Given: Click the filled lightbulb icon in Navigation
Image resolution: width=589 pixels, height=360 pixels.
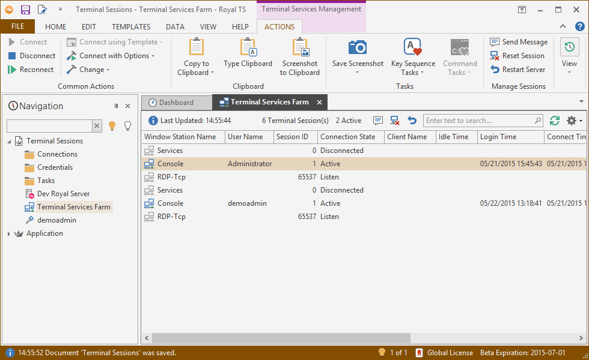Looking at the screenshot, I should click(x=112, y=125).
